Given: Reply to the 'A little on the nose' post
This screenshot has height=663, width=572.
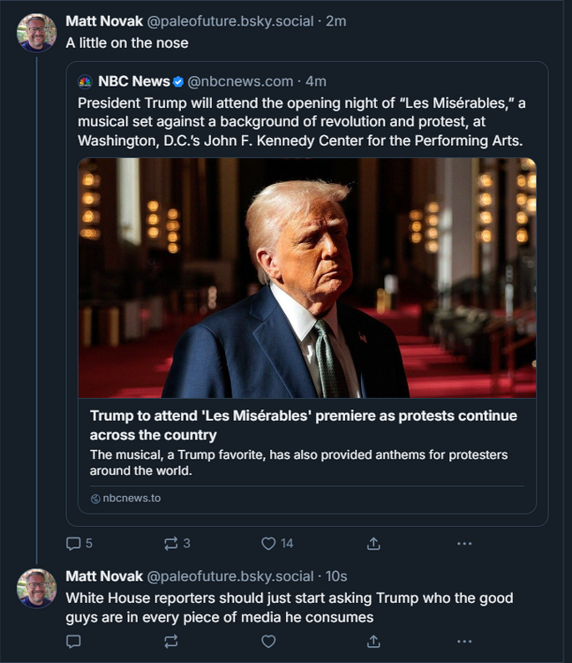Looking at the screenshot, I should pyautogui.click(x=74, y=543).
